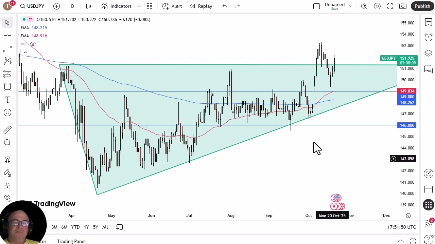Screen dimensions: 435x244
Task: Open chart settings gear icon
Action: (x=377, y=6)
